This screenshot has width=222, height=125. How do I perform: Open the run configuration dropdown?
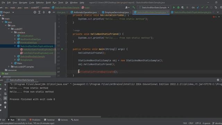(154, 7)
